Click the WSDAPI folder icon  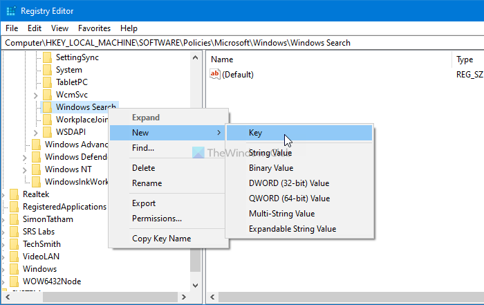(x=47, y=132)
